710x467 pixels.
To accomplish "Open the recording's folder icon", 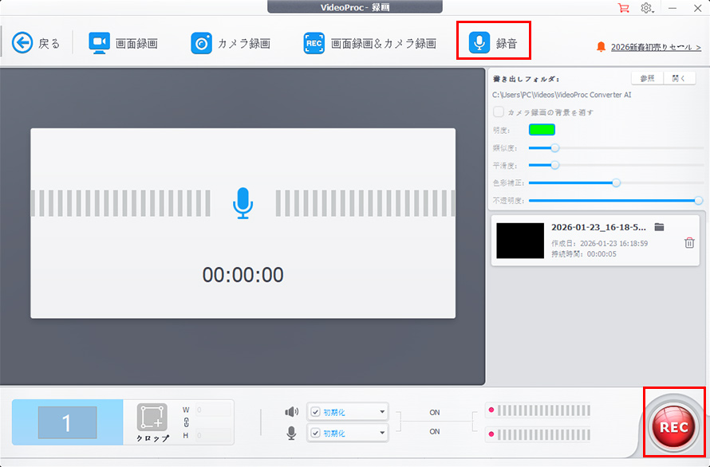I will 659,227.
